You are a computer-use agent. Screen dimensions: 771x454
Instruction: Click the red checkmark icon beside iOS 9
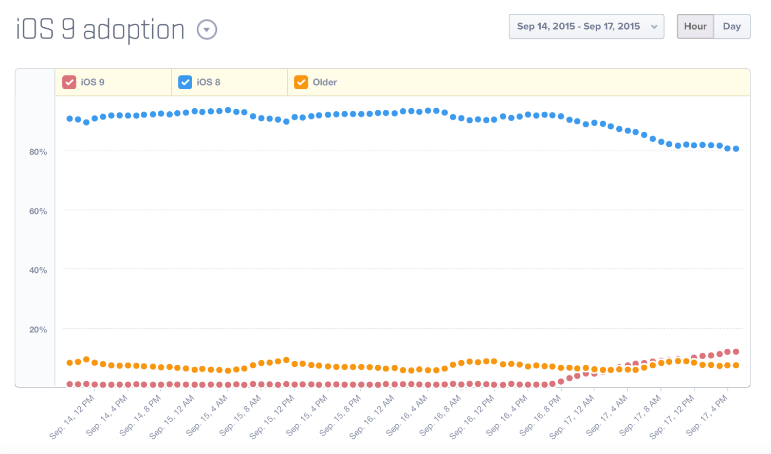point(69,82)
